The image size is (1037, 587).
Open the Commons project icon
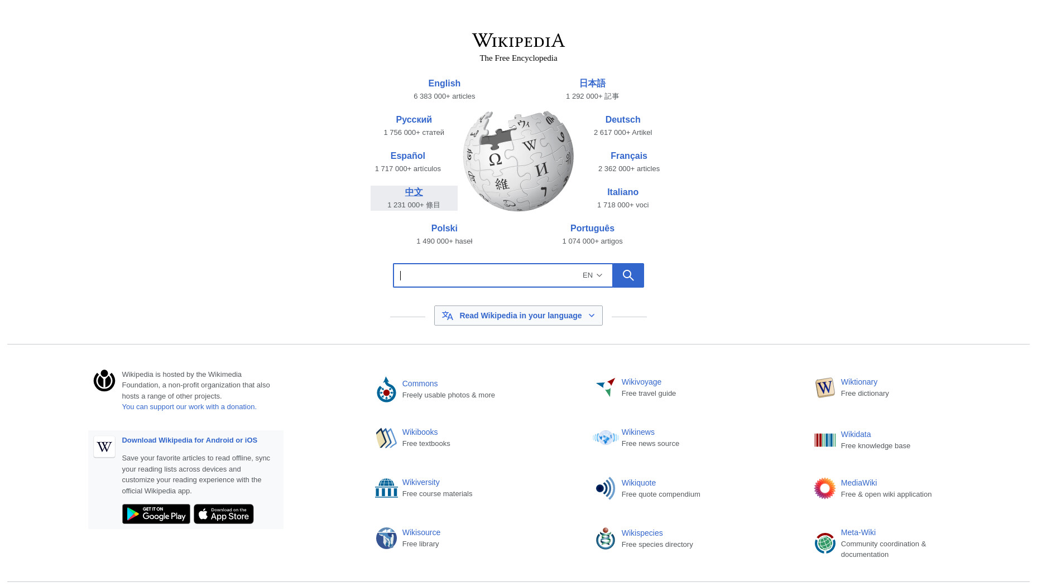386,390
